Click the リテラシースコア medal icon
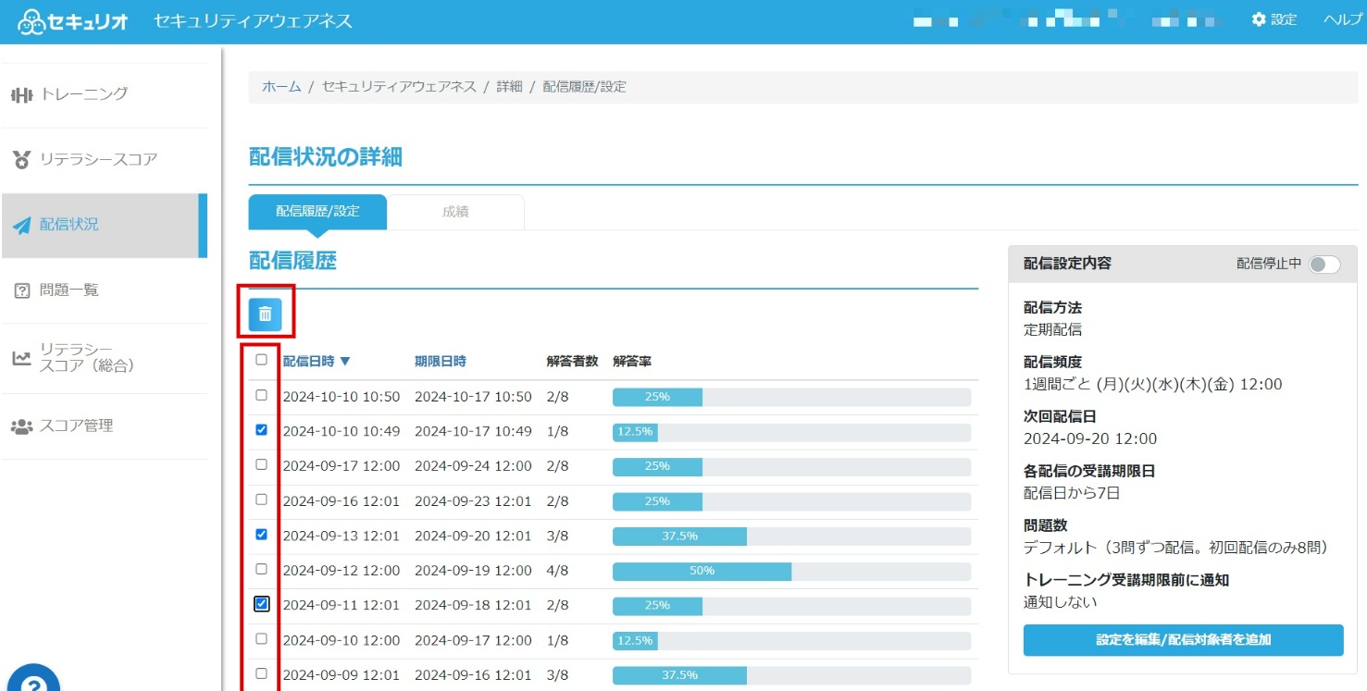1367x691 pixels. [21, 159]
